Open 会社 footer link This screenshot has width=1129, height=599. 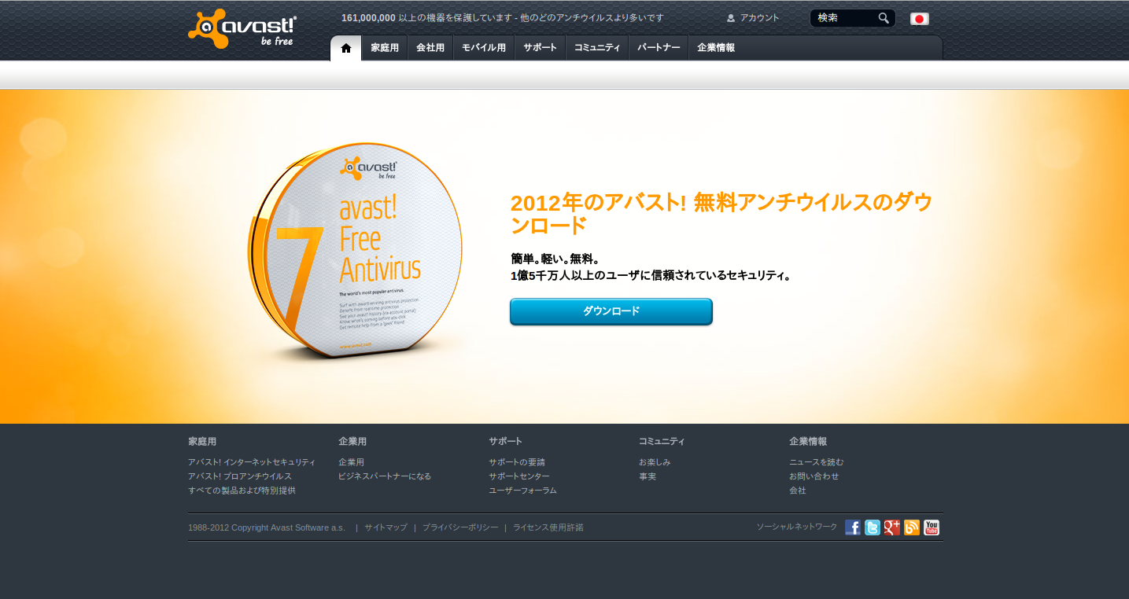pyautogui.click(x=798, y=491)
